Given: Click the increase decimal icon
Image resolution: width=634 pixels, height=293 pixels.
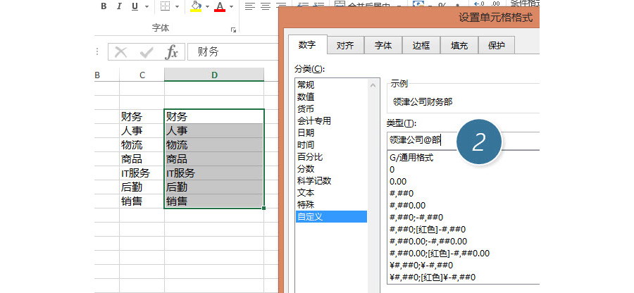Looking at the screenshot, I should coord(480,4).
